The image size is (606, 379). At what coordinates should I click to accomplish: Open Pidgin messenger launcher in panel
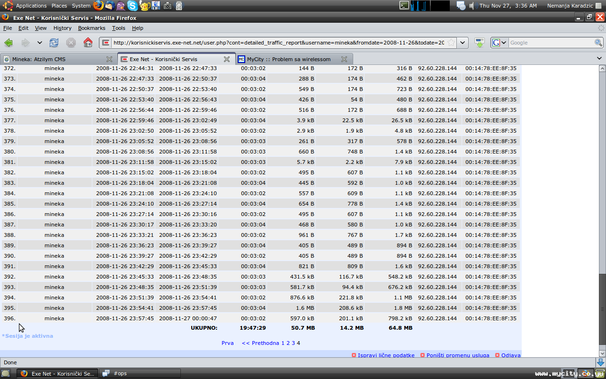121,6
